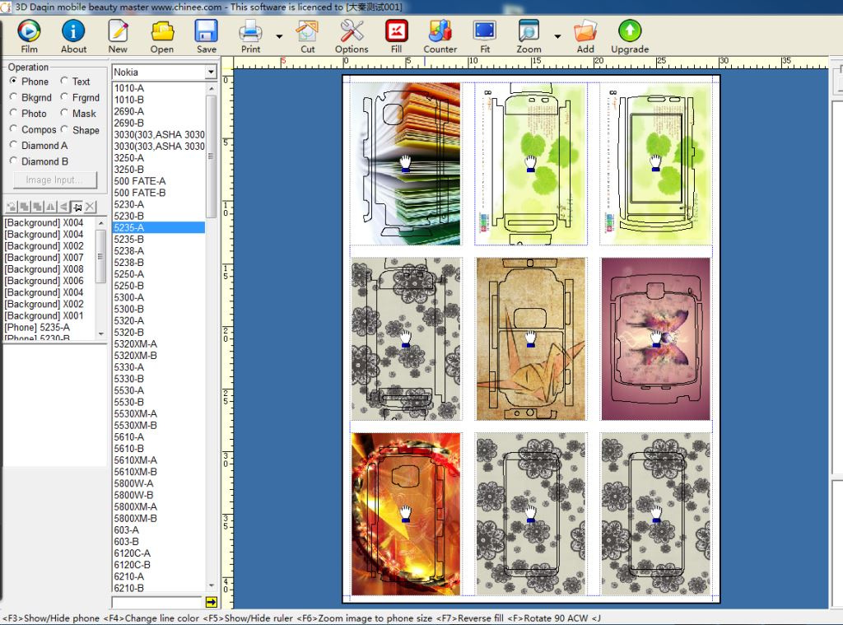Save with the floppy disk icon
The height and width of the screenshot is (625, 843).
pyautogui.click(x=207, y=36)
